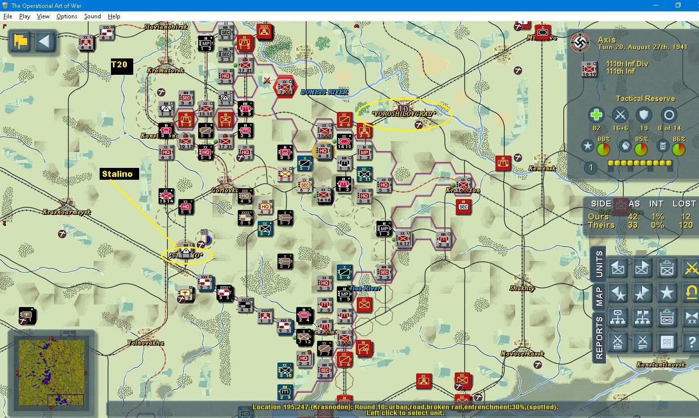Click the left-pointing triangle button near flags
The height and width of the screenshot is (418, 699).
[x=45, y=42]
